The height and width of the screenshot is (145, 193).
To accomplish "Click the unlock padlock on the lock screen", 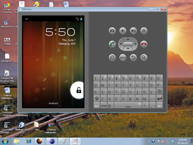I will pyautogui.click(x=79, y=90).
